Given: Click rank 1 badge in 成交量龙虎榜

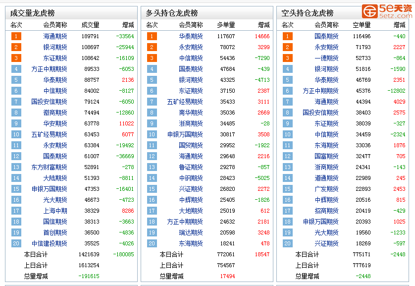Looking at the screenshot, I should tap(16, 36).
